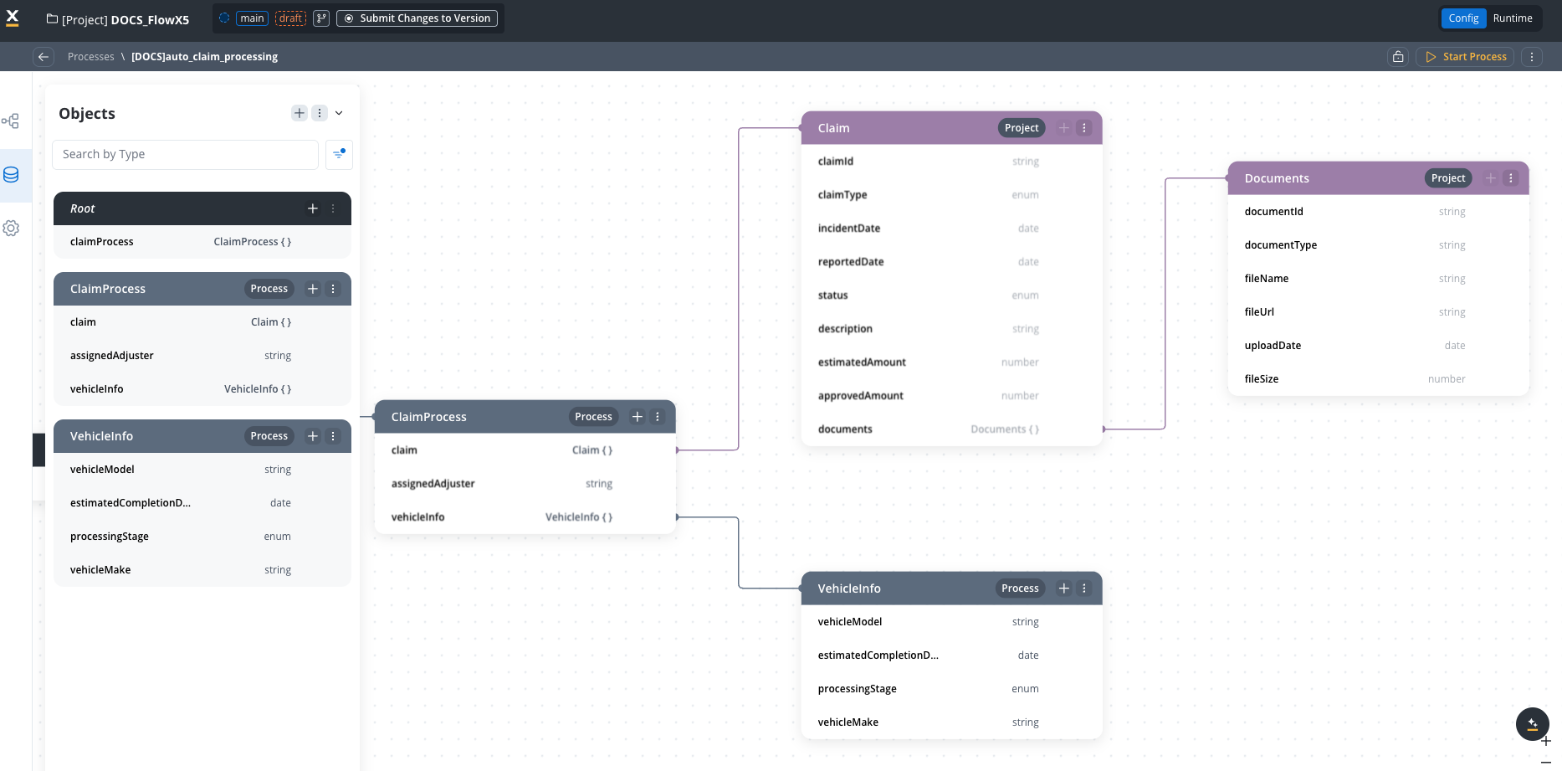Click the Search by Type input field
Screen dimensions: 1562x771
tap(185, 154)
